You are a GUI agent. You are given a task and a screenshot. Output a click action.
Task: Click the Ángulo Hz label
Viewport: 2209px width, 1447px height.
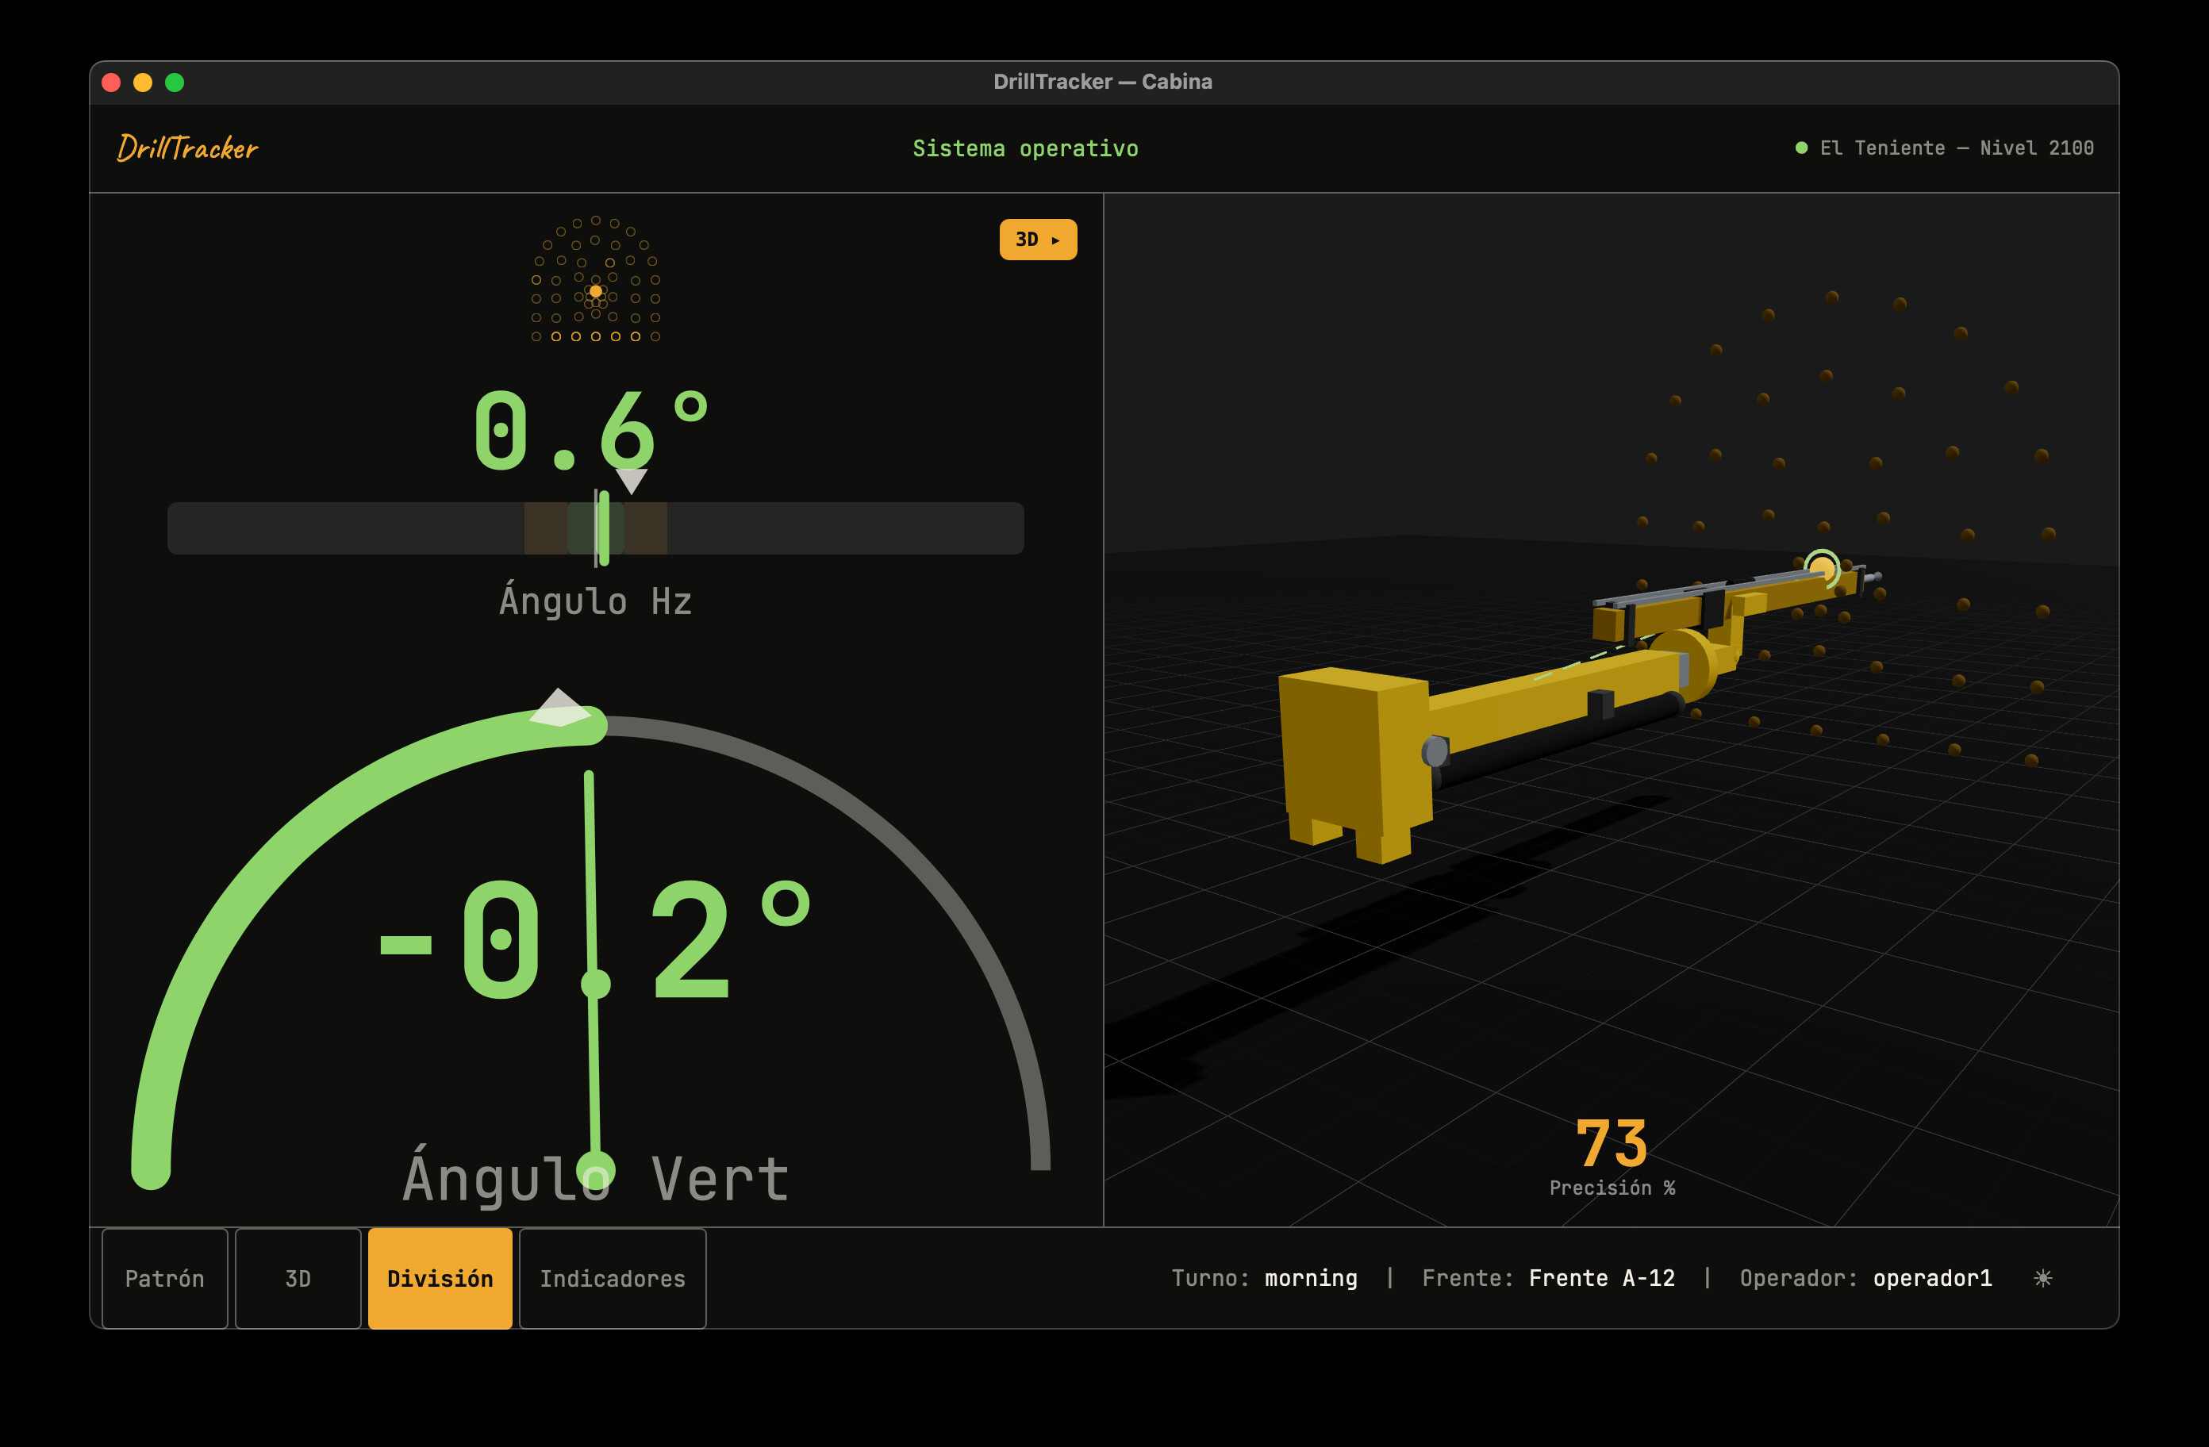[x=595, y=601]
